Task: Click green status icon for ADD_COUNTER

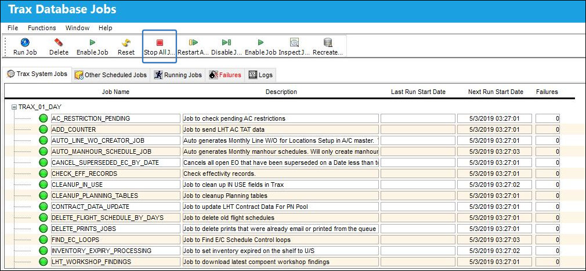Action: [44, 130]
